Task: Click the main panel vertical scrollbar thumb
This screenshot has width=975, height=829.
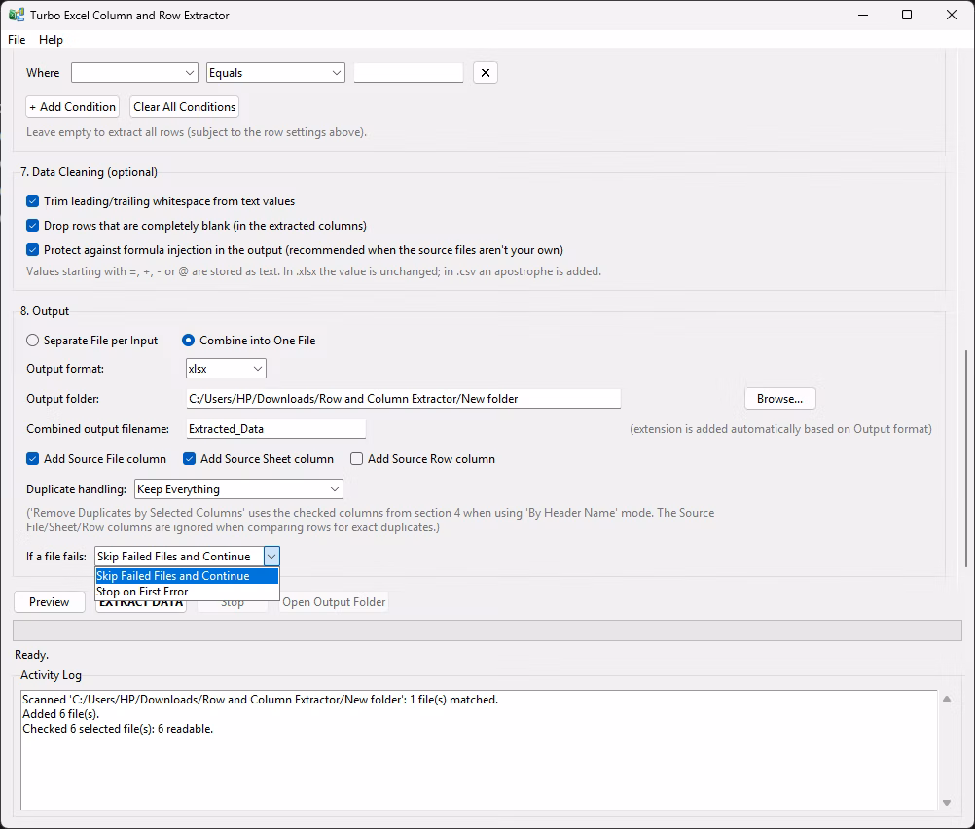Action: tap(965, 458)
